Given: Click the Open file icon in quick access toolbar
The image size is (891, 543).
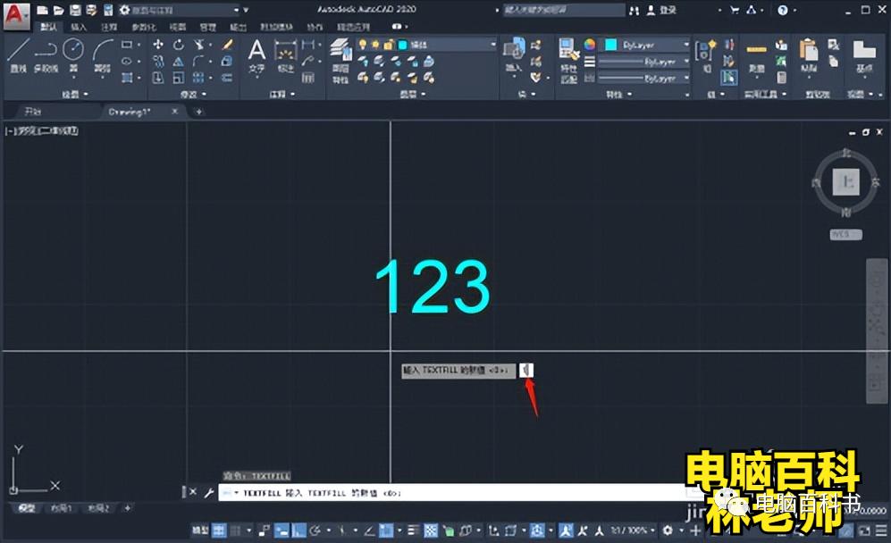Looking at the screenshot, I should [x=58, y=10].
